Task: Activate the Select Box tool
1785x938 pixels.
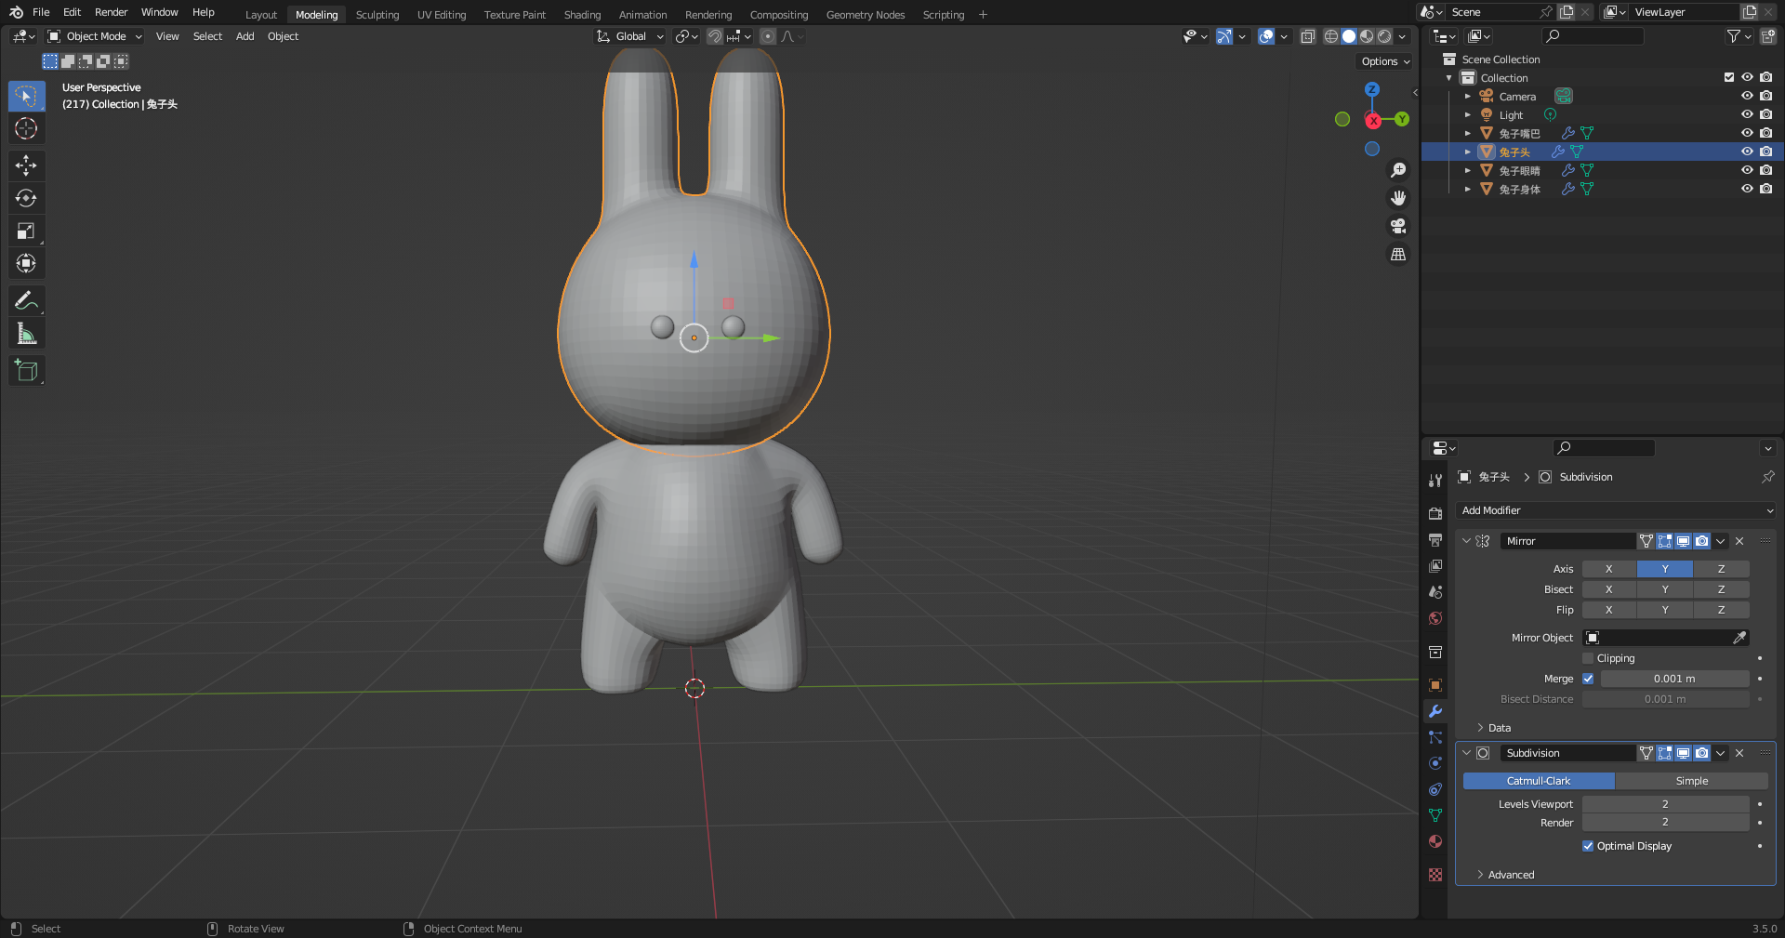Action: point(26,96)
